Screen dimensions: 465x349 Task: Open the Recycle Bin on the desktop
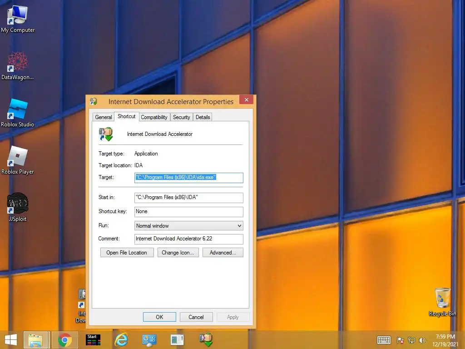[x=442, y=302]
